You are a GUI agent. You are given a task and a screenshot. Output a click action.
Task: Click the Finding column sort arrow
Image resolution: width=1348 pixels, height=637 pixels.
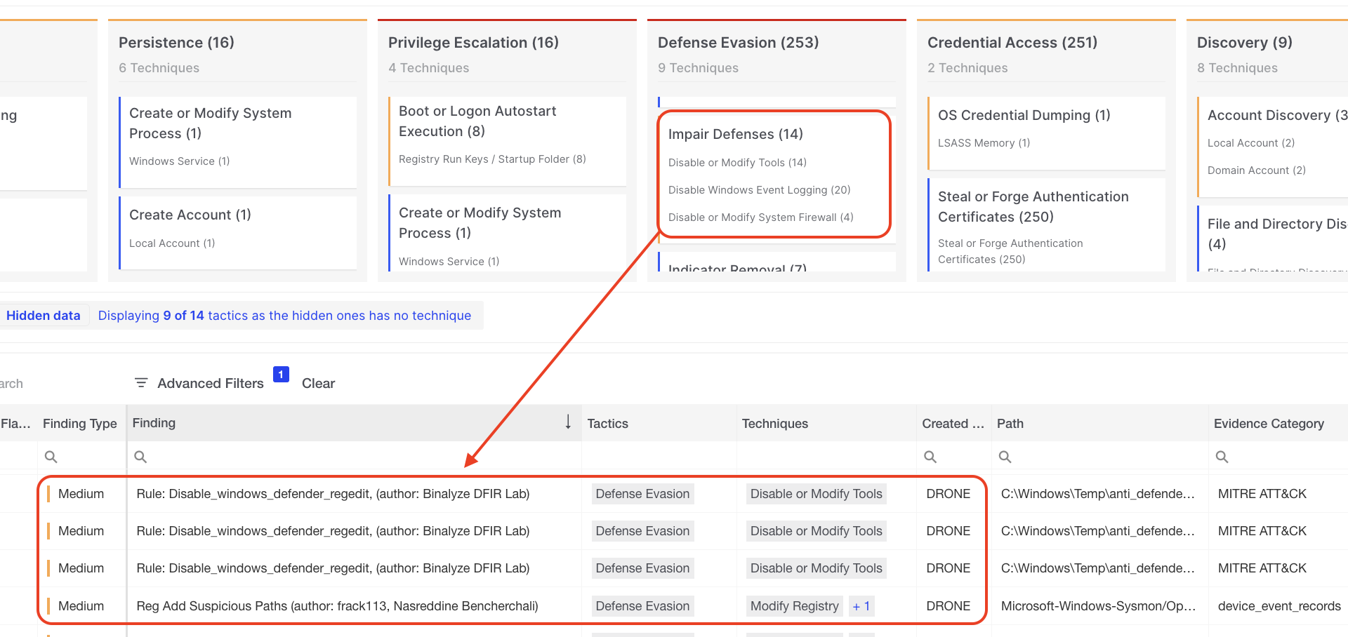tap(568, 422)
